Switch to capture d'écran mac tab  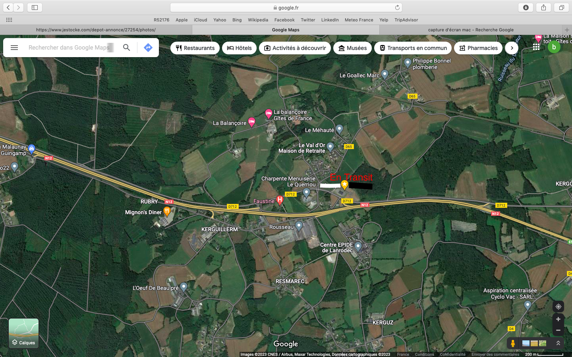coord(471,30)
